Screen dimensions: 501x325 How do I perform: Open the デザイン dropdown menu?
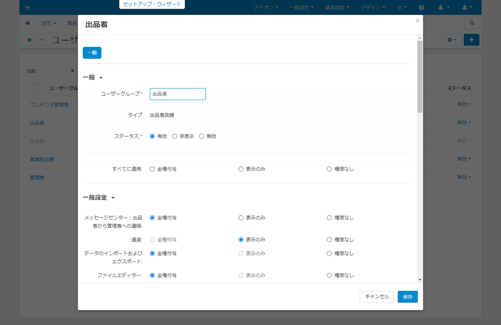click(373, 7)
